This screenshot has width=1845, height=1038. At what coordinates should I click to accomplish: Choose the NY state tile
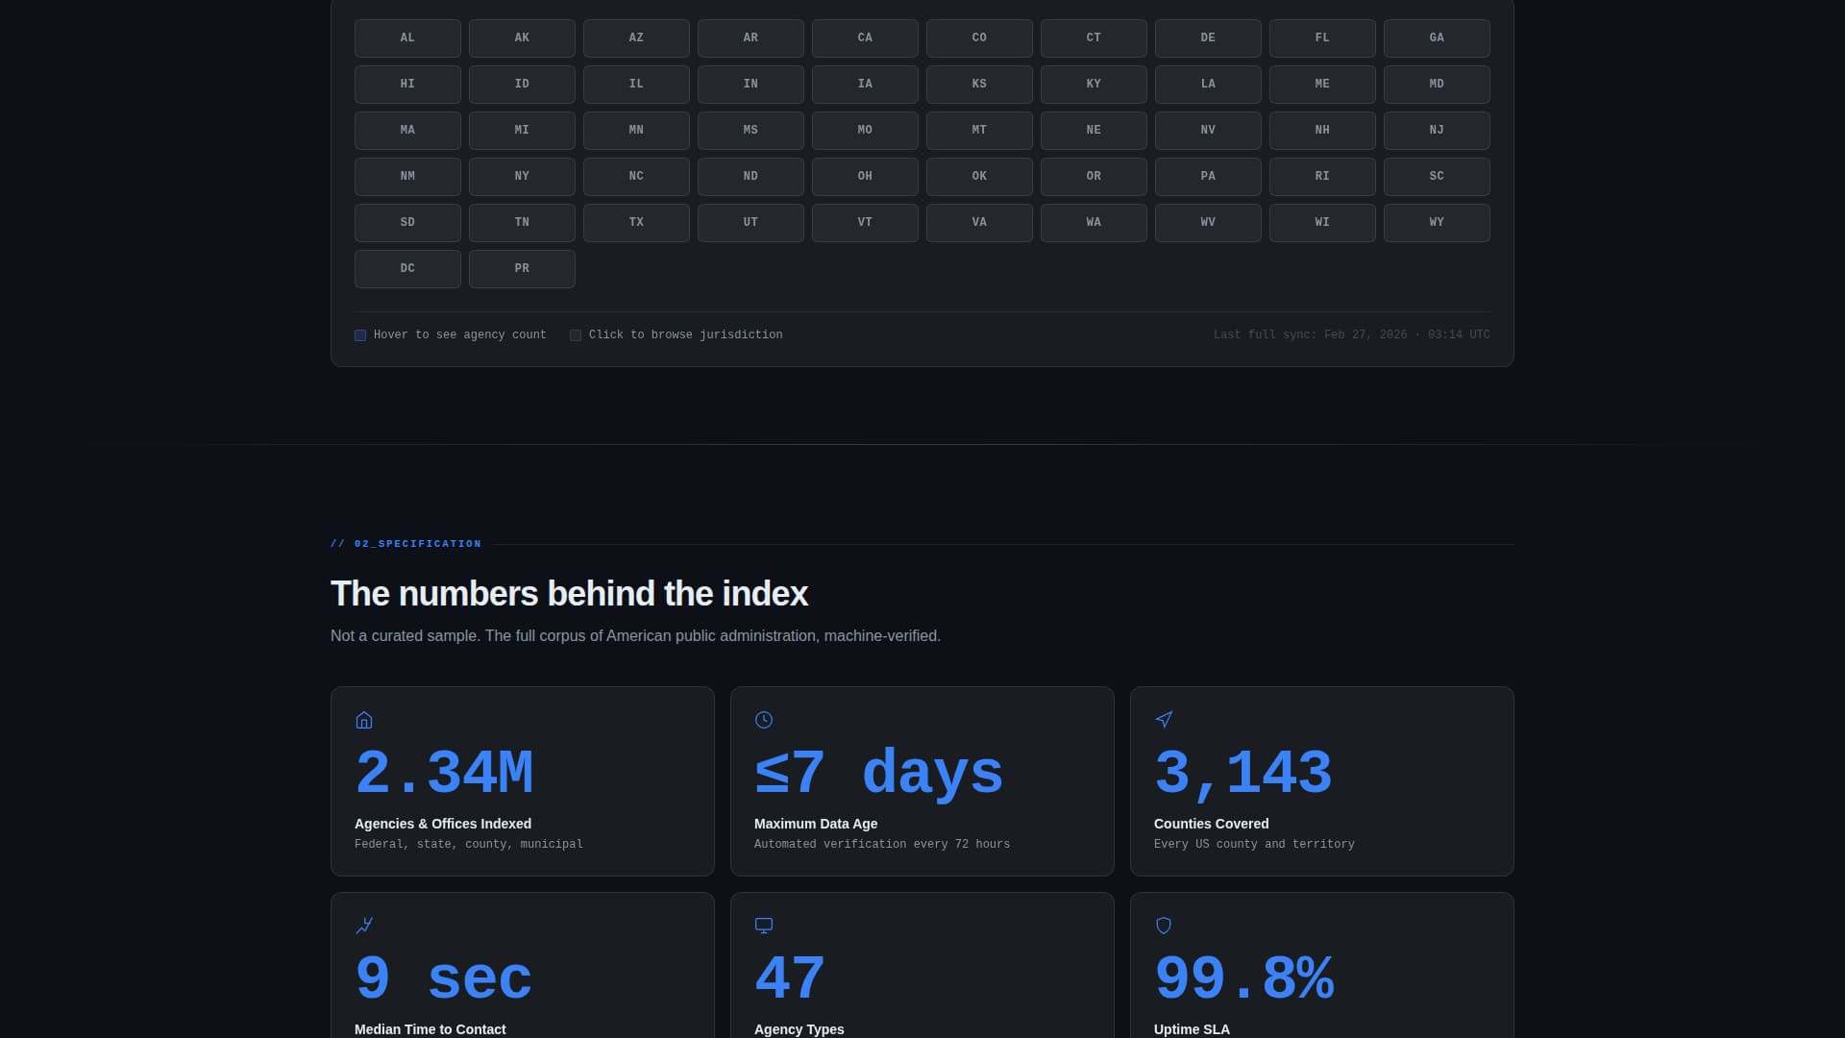[x=522, y=177]
